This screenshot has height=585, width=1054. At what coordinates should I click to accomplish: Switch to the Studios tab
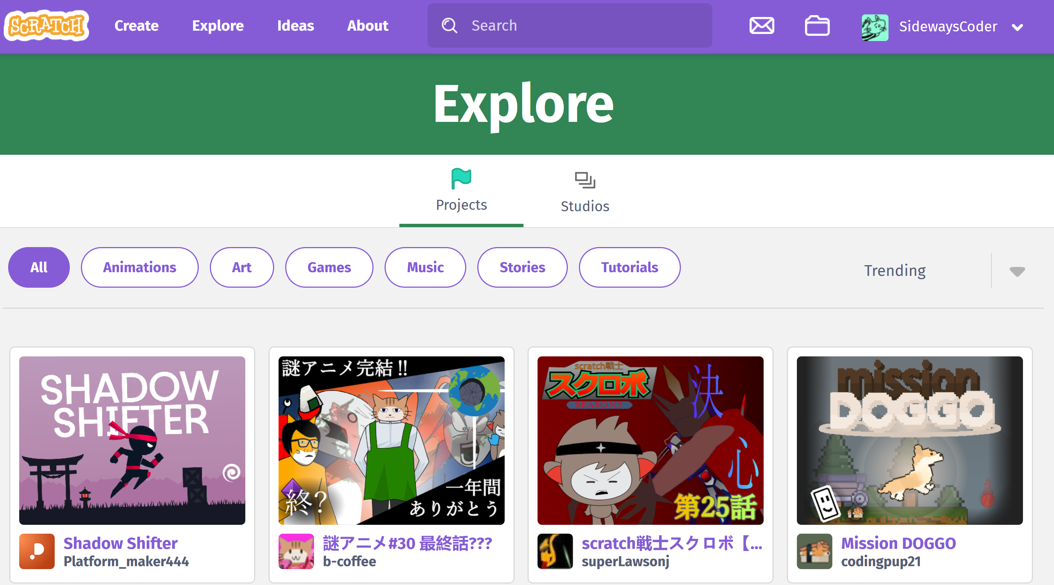(585, 192)
